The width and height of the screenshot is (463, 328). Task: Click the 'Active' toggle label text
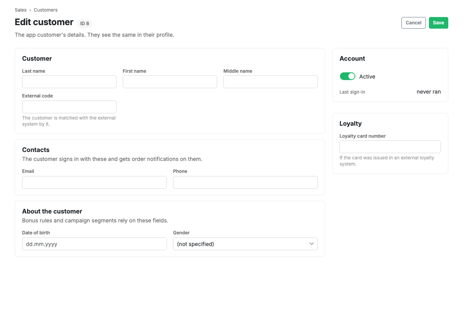click(367, 77)
